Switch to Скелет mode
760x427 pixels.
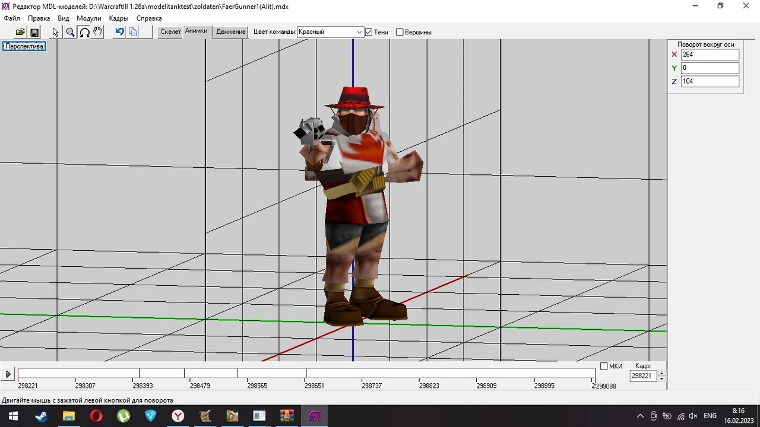[x=170, y=32]
